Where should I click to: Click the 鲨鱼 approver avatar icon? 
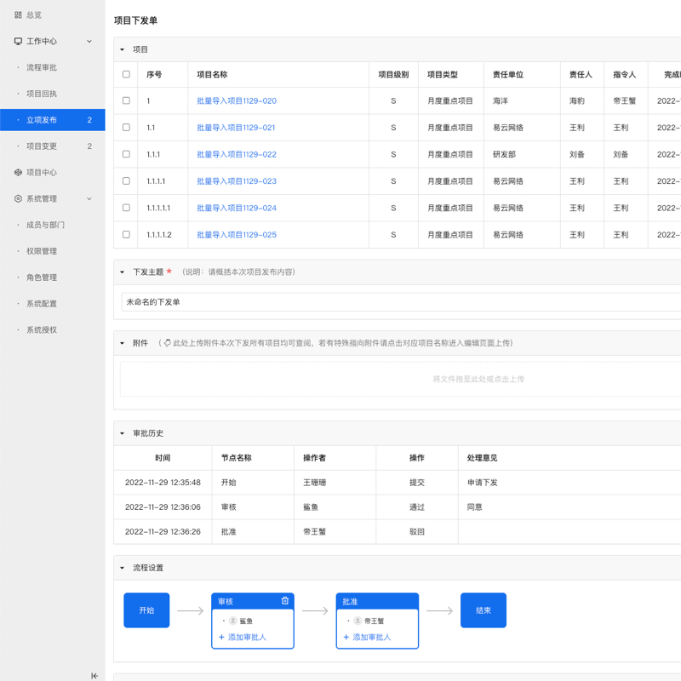233,621
